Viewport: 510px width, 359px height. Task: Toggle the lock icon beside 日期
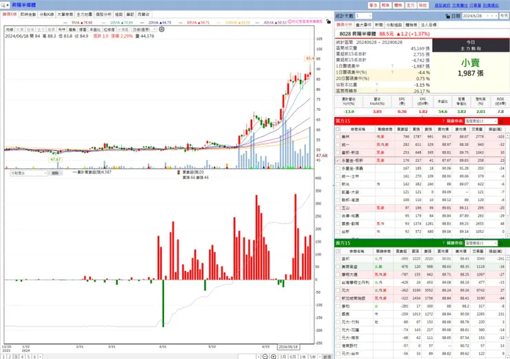tap(447, 16)
